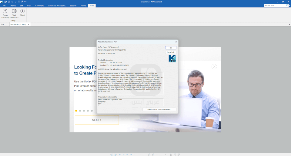The image size is (291, 156).
Task: Click the zoom out magnifier in status bar
Action: 149,154
